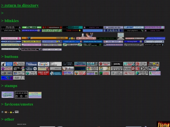This screenshot has width=170, height=127.
Task: Click the 'I DREAM IN HTML' button
Action: tap(68, 64)
